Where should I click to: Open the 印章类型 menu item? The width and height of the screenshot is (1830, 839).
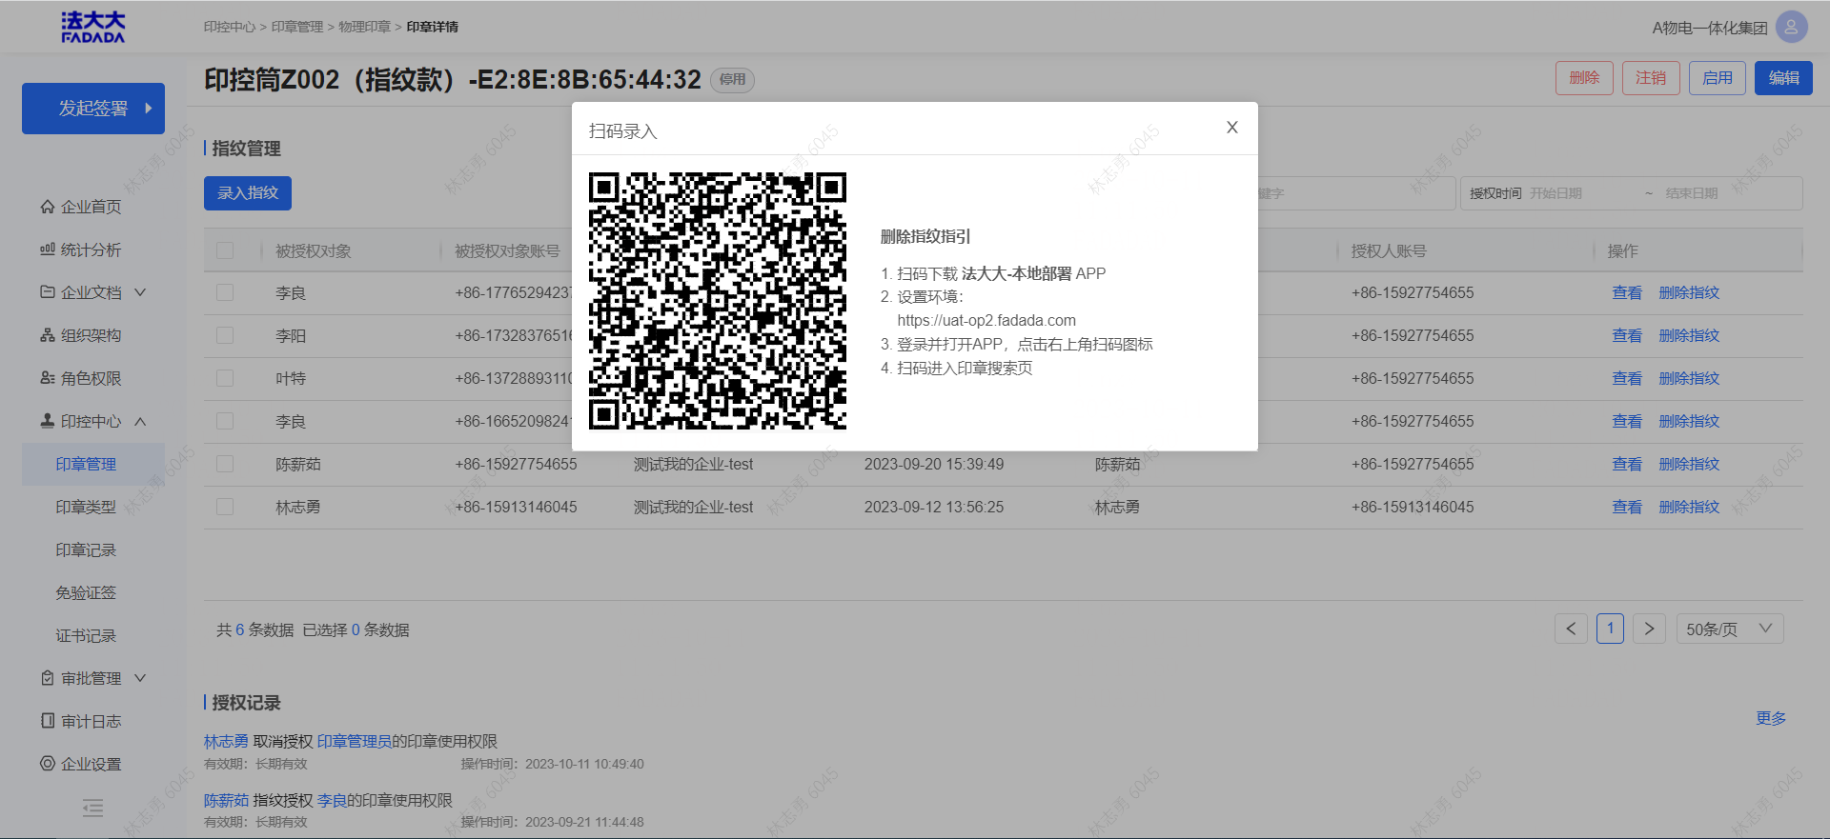click(x=86, y=507)
